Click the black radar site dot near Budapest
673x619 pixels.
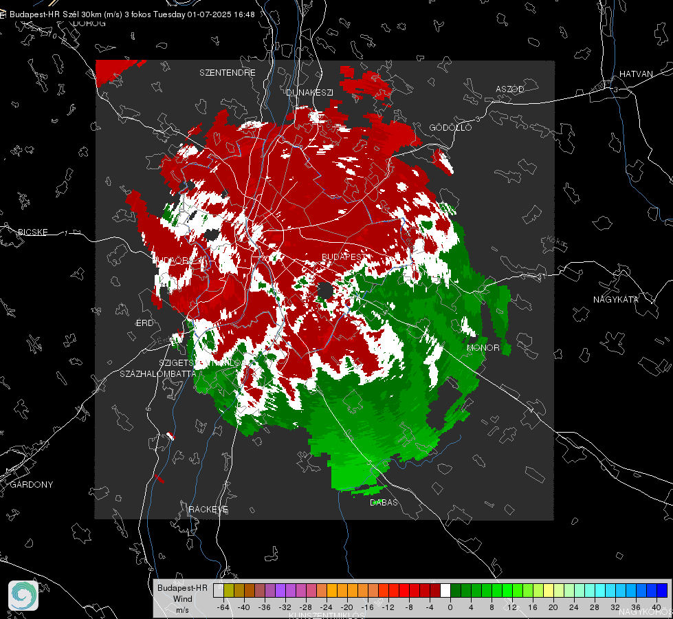click(325, 291)
